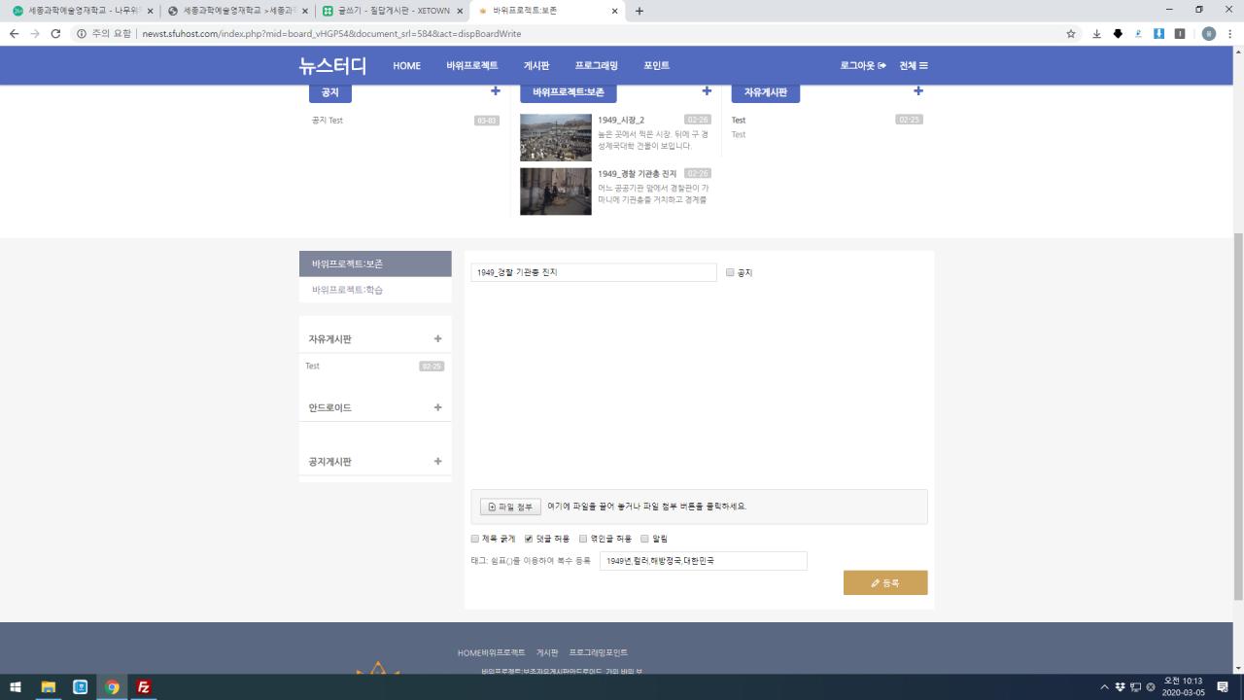Close the XETOWN tab
This screenshot has width=1244, height=700.
pos(460,11)
